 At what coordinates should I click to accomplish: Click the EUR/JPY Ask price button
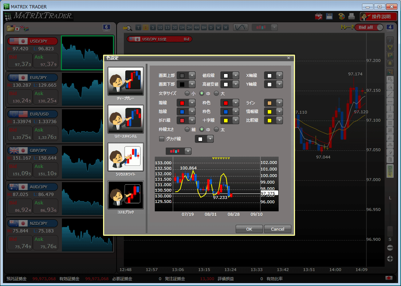pyautogui.click(x=46, y=98)
